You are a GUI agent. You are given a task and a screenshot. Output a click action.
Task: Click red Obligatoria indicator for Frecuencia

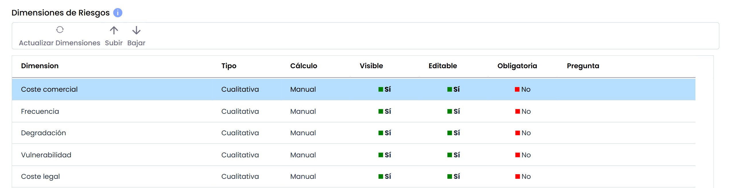(x=517, y=111)
